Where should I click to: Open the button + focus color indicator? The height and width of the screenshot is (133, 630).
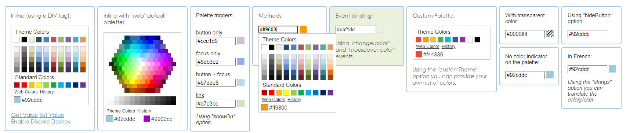tap(240, 82)
